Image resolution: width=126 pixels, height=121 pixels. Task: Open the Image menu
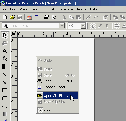coord(81,9)
